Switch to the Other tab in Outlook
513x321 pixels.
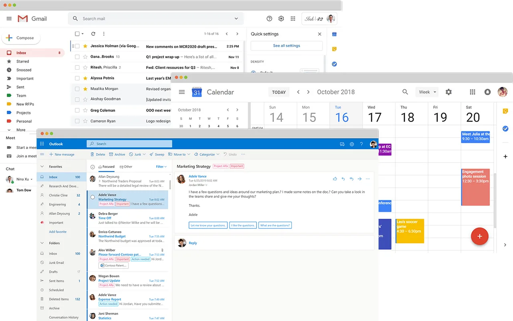(126, 167)
